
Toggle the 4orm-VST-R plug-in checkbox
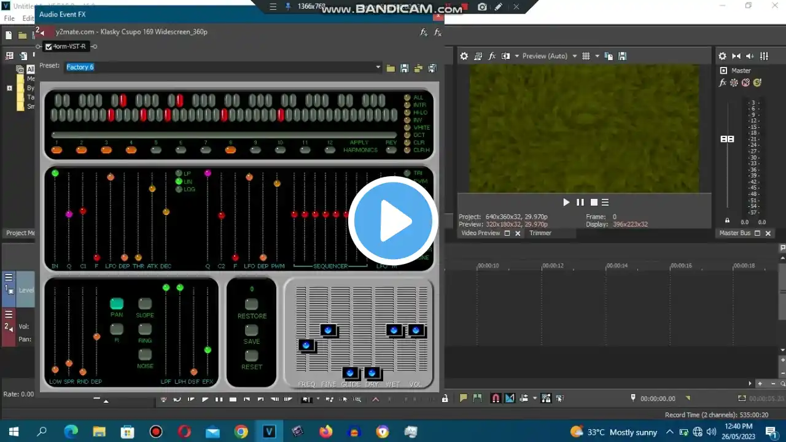49,47
